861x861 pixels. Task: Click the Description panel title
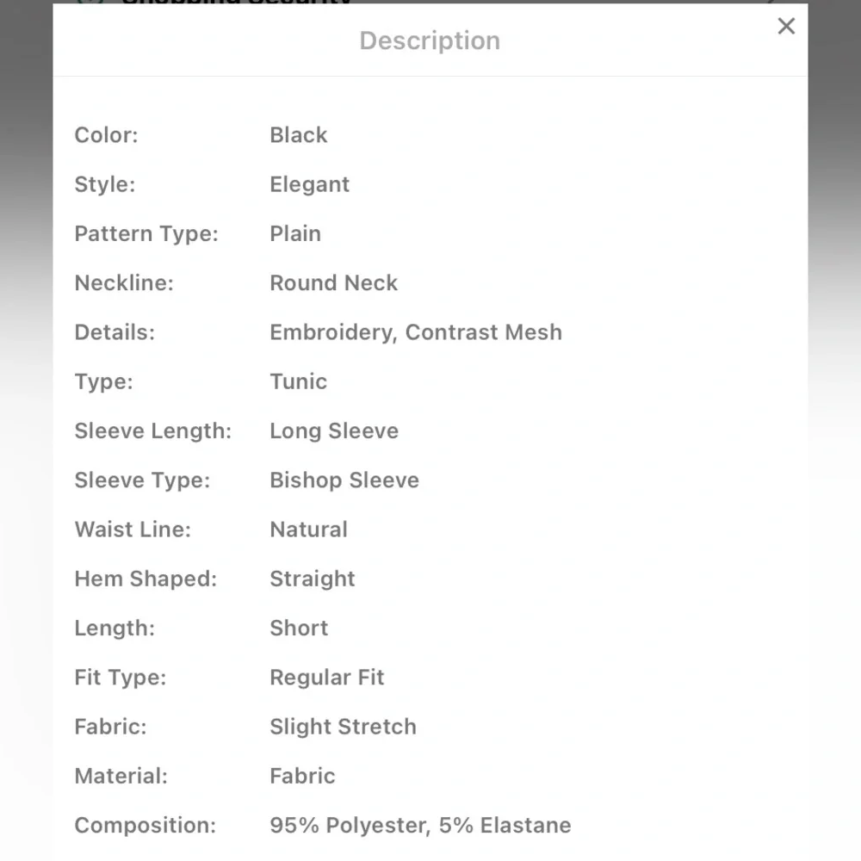pyautogui.click(x=430, y=40)
